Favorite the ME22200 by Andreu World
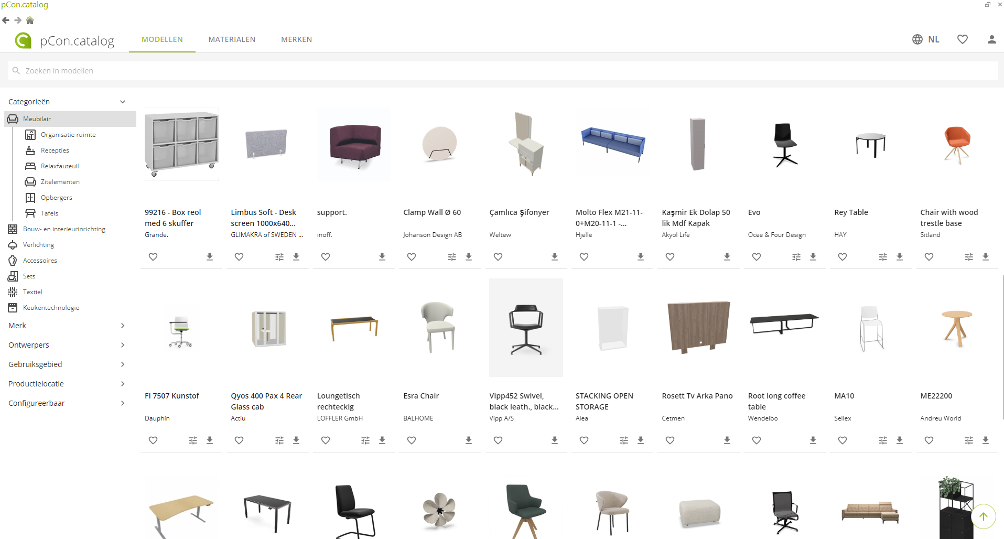The image size is (1004, 539). 929,440
